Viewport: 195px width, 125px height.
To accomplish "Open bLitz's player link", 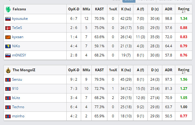I will pos(16,98).
